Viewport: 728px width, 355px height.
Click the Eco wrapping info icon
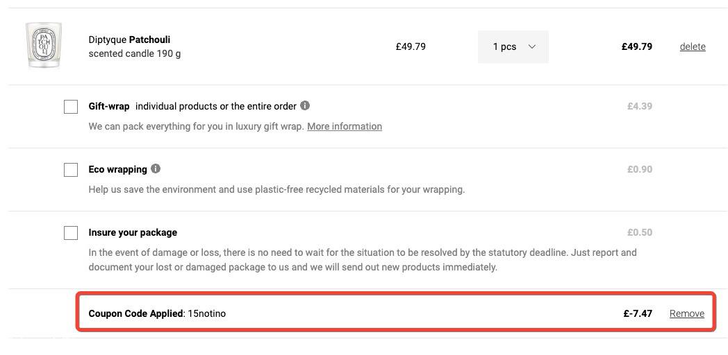click(156, 168)
